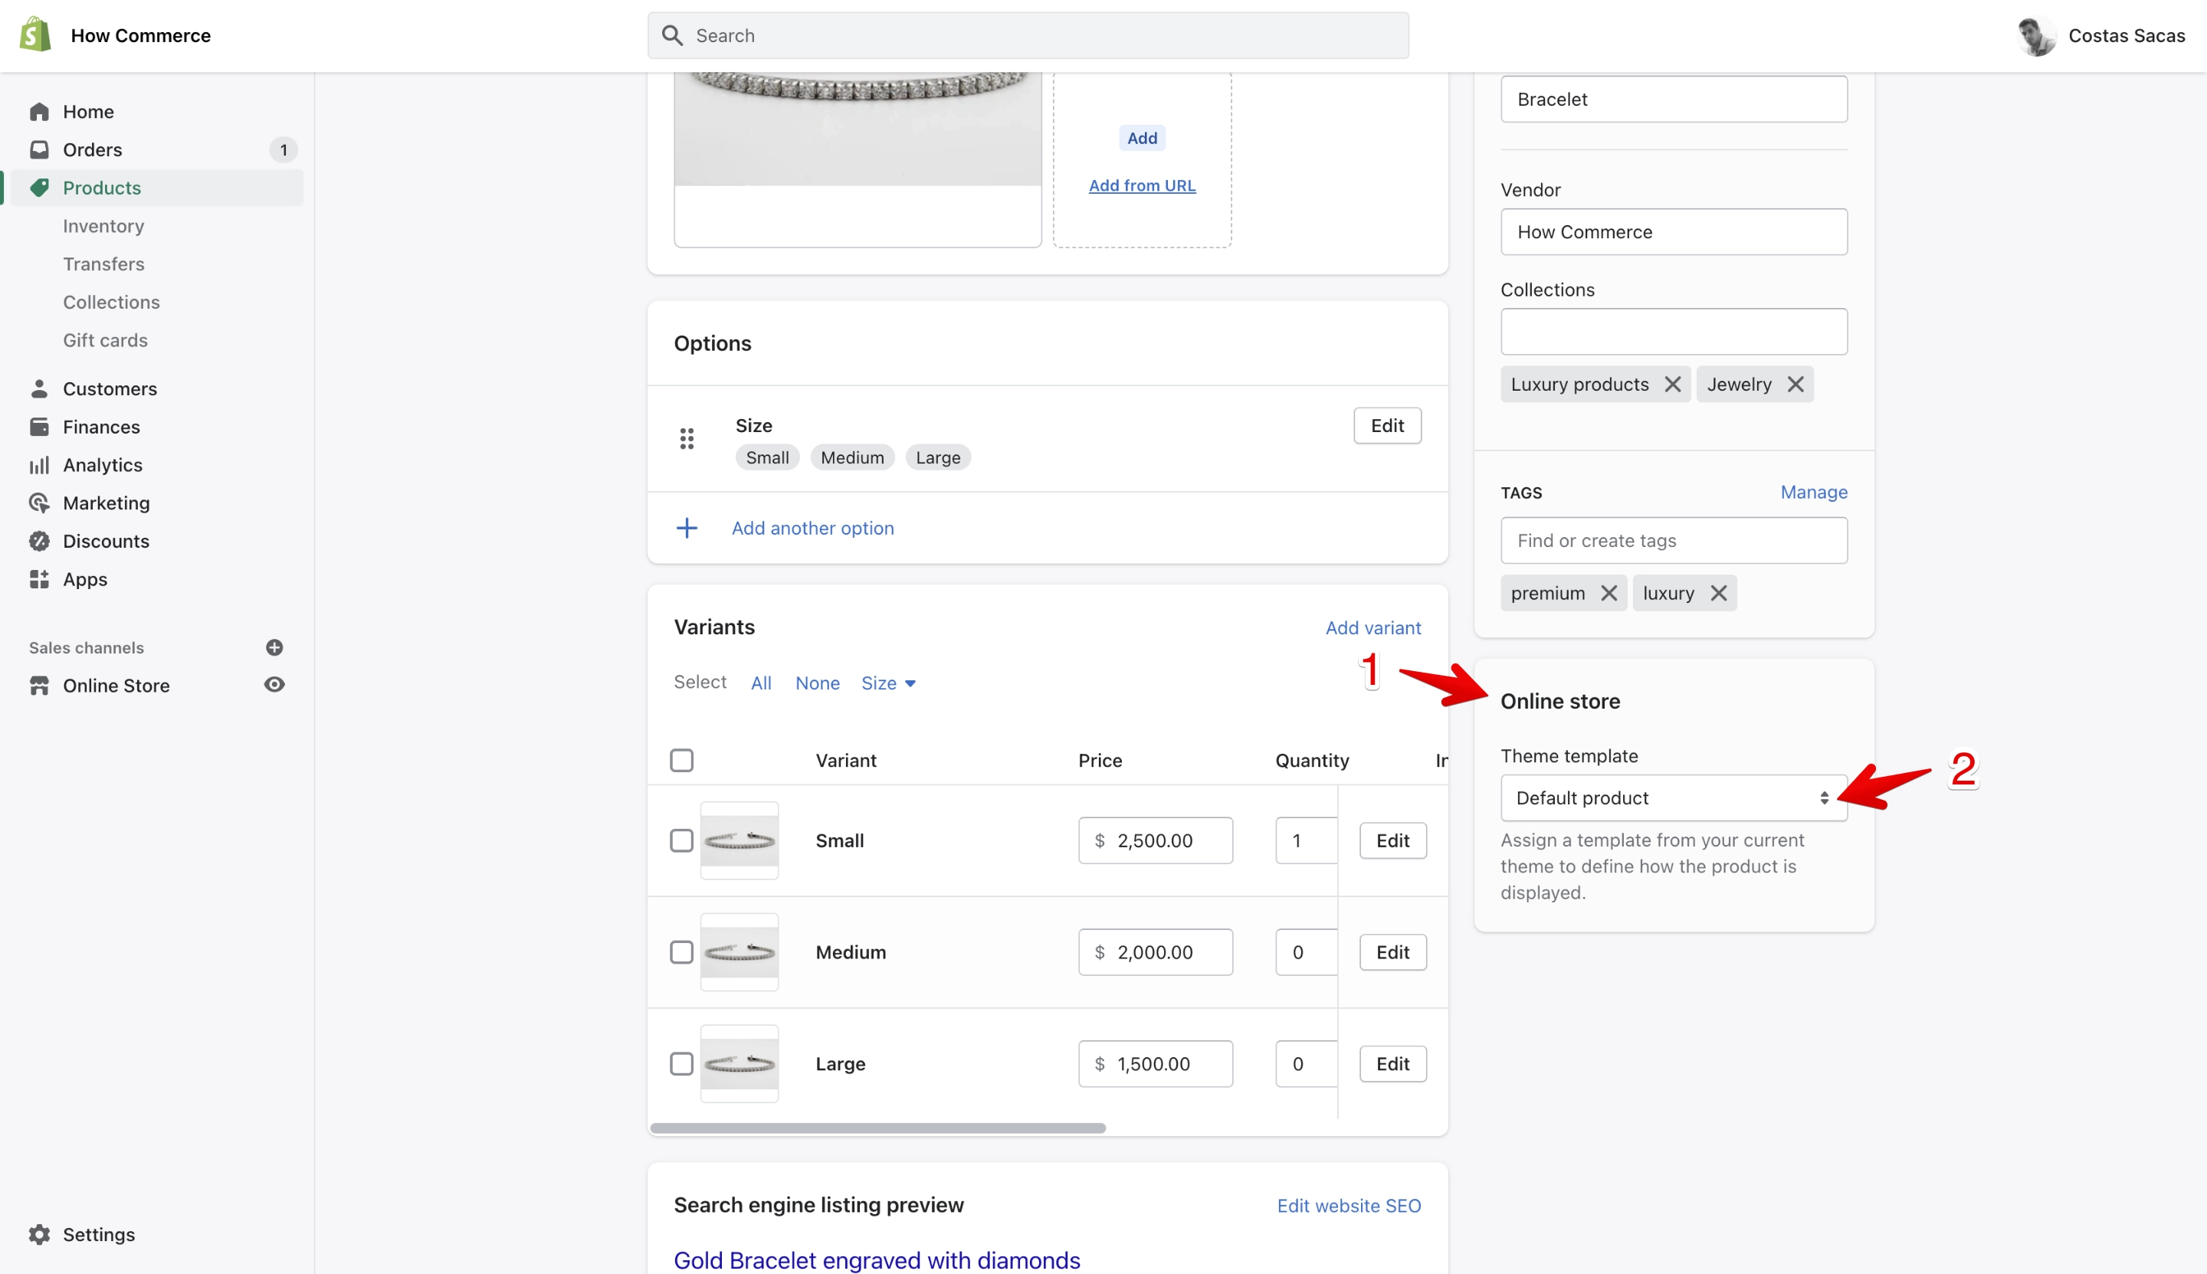Open the Gift cards submenu item
The height and width of the screenshot is (1274, 2207).
pyautogui.click(x=105, y=340)
